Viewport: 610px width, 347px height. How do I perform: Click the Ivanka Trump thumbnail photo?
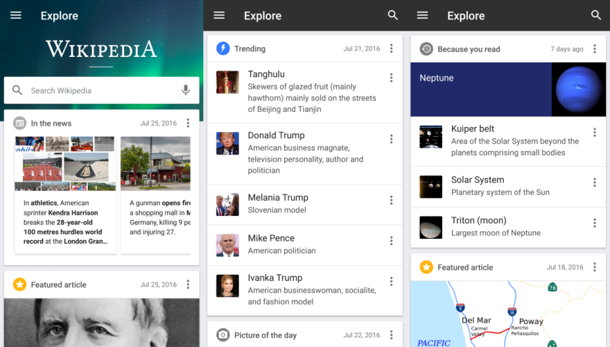pos(227,286)
